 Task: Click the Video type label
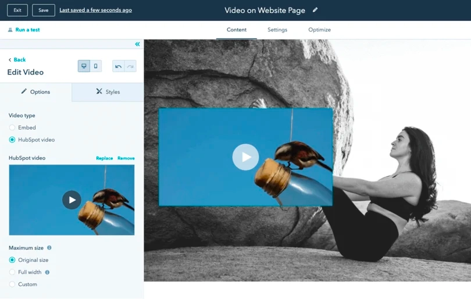point(22,115)
